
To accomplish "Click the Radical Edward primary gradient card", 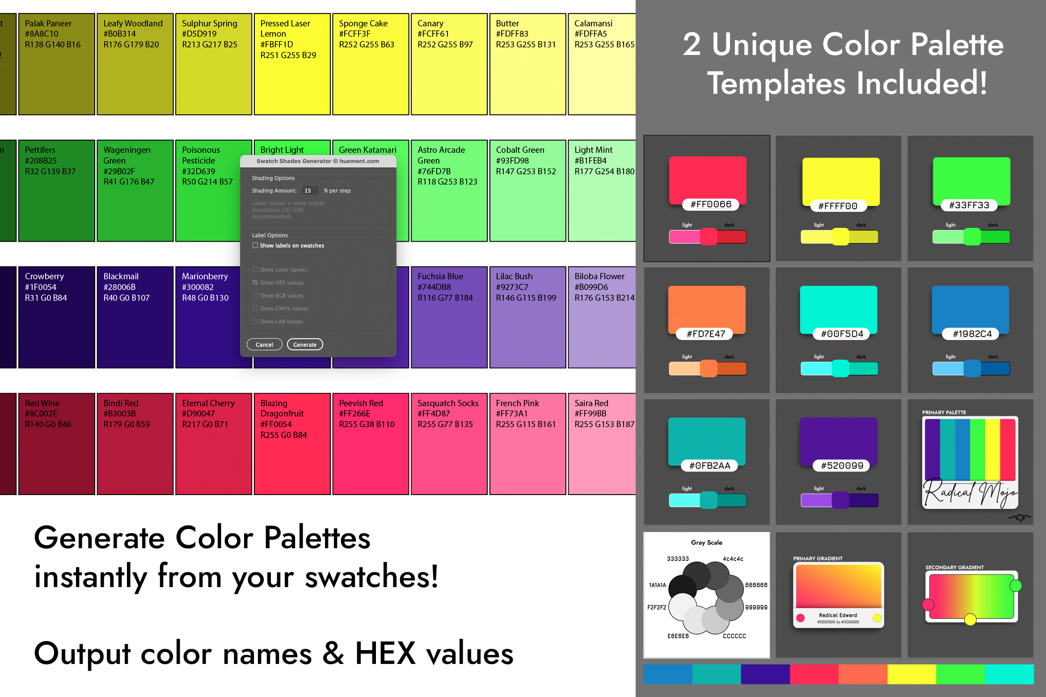I will (838, 594).
